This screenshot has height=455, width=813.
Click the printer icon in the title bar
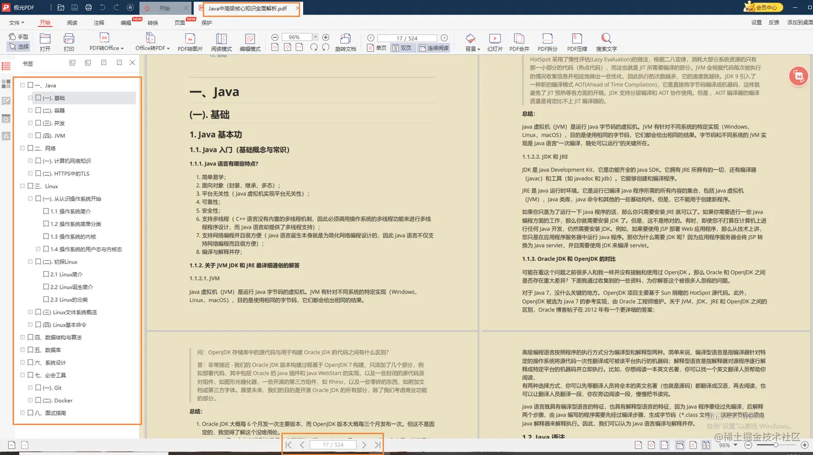click(x=88, y=8)
